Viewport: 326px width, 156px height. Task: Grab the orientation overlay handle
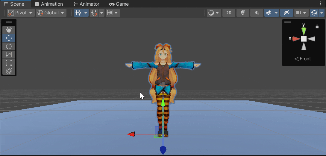click(x=288, y=22)
